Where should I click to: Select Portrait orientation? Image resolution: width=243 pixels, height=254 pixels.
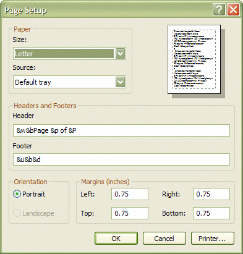pos(17,194)
